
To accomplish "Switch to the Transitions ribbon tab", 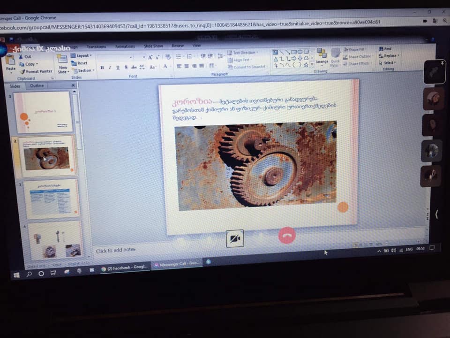I will [97, 46].
